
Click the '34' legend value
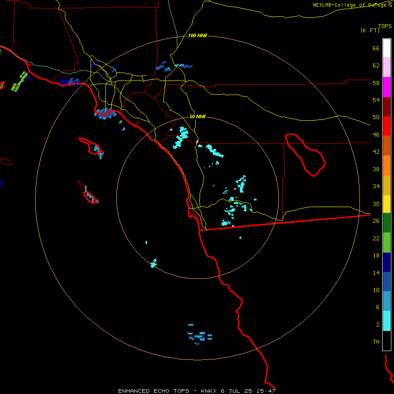tap(376, 186)
